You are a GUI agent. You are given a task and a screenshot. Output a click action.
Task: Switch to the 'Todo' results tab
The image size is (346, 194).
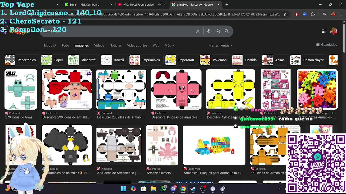click(x=65, y=46)
